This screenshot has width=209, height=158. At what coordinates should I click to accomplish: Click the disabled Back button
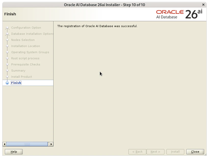(x=137, y=152)
